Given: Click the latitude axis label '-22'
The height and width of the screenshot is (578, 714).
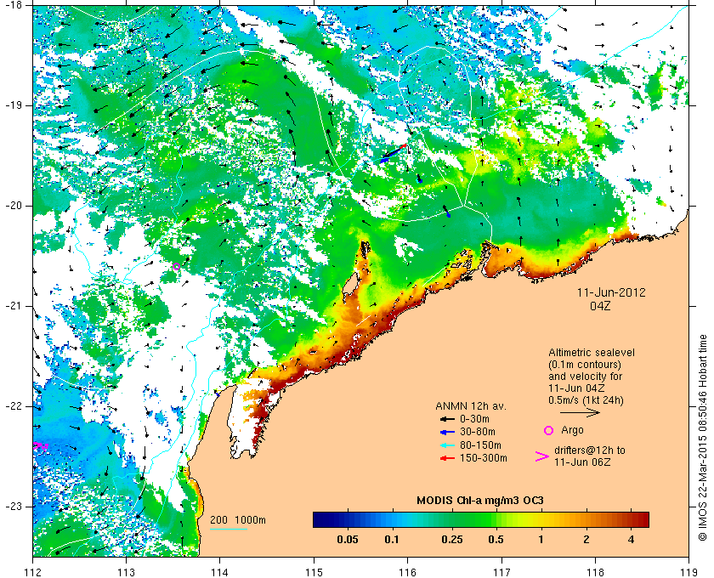Looking at the screenshot, I should [13, 406].
